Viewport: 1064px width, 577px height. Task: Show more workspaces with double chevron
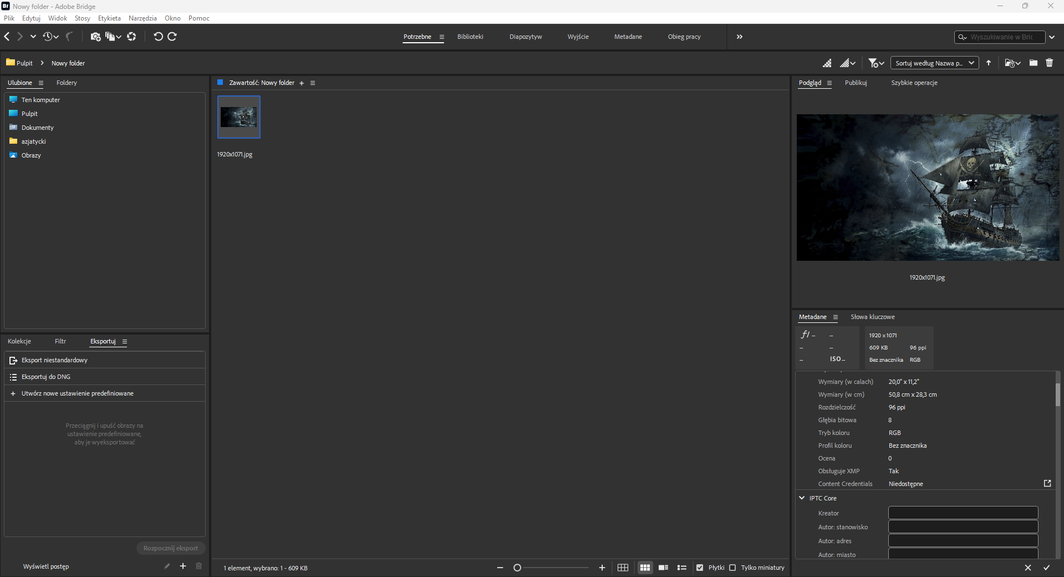[x=739, y=37]
